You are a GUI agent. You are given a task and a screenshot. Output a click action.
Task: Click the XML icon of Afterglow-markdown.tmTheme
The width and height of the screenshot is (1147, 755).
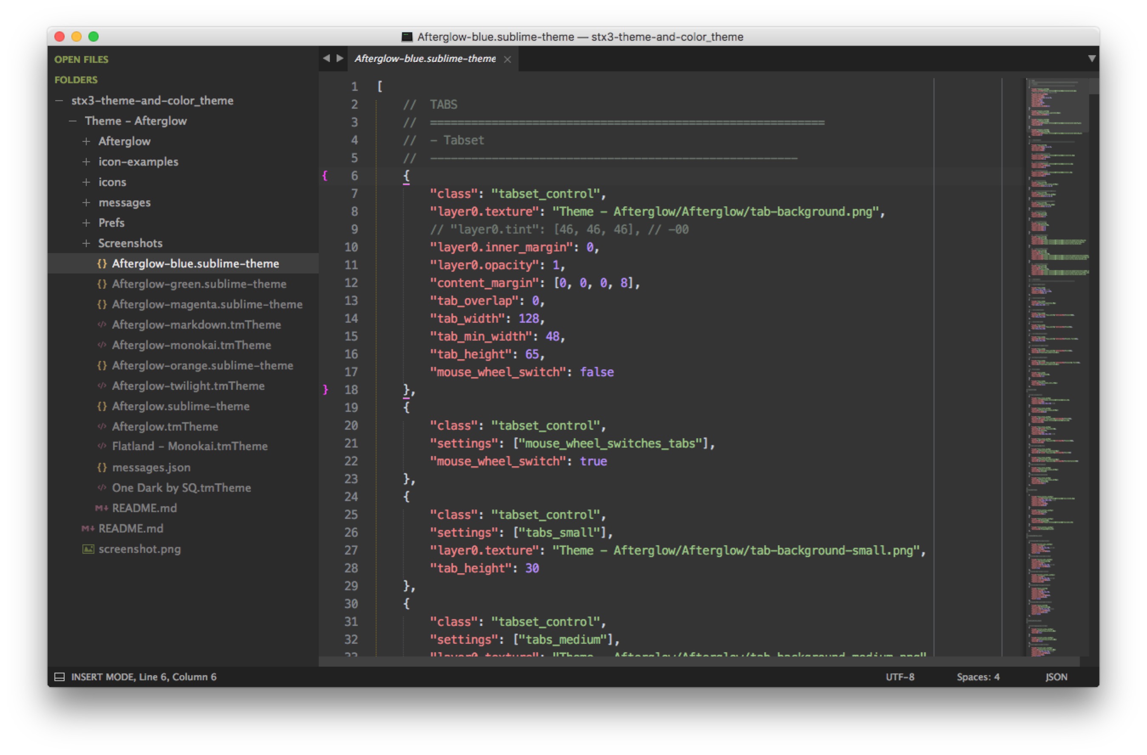pyautogui.click(x=102, y=324)
